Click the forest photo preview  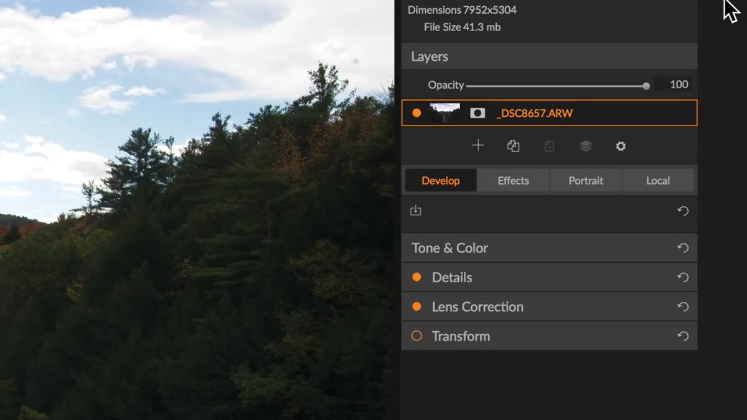point(197,210)
